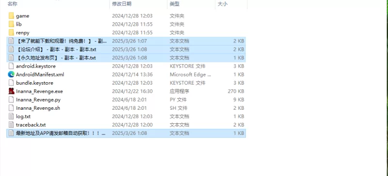The image size is (388, 176).
Task: Click the 2025/3/26 1:07 date cell
Action: [129, 41]
